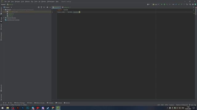Viewport: 197px width, 110px height.
Task: Click Git branch main in status bar
Action: 191,105
